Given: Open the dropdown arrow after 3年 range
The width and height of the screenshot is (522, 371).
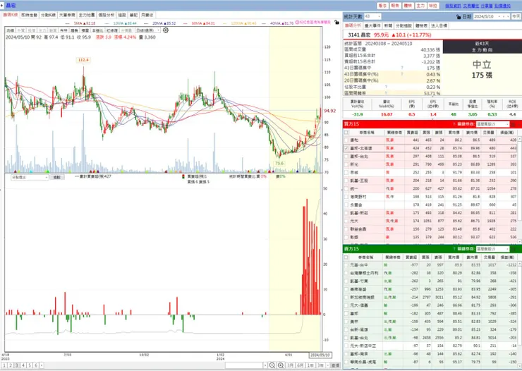Looking at the screenshot, I should tap(328, 365).
